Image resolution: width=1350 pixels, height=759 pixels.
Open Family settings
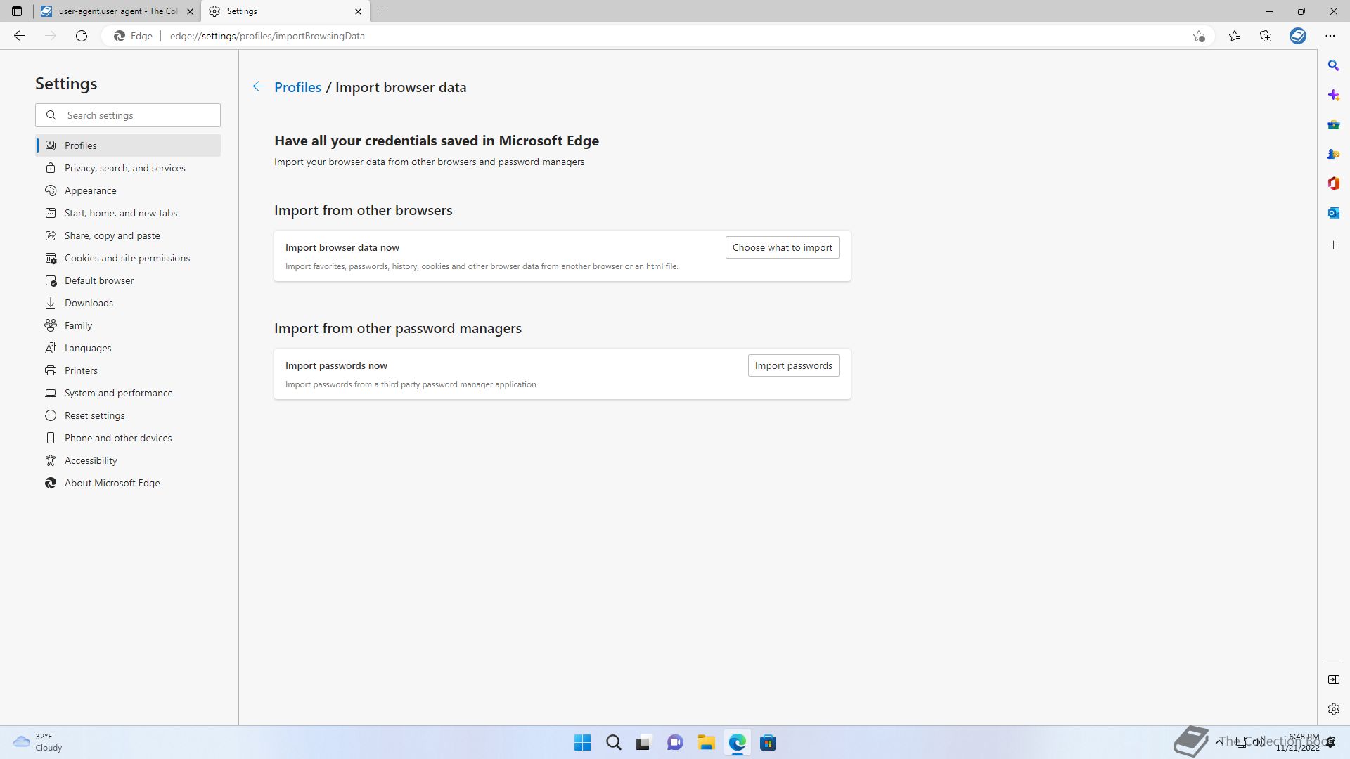coord(128,325)
